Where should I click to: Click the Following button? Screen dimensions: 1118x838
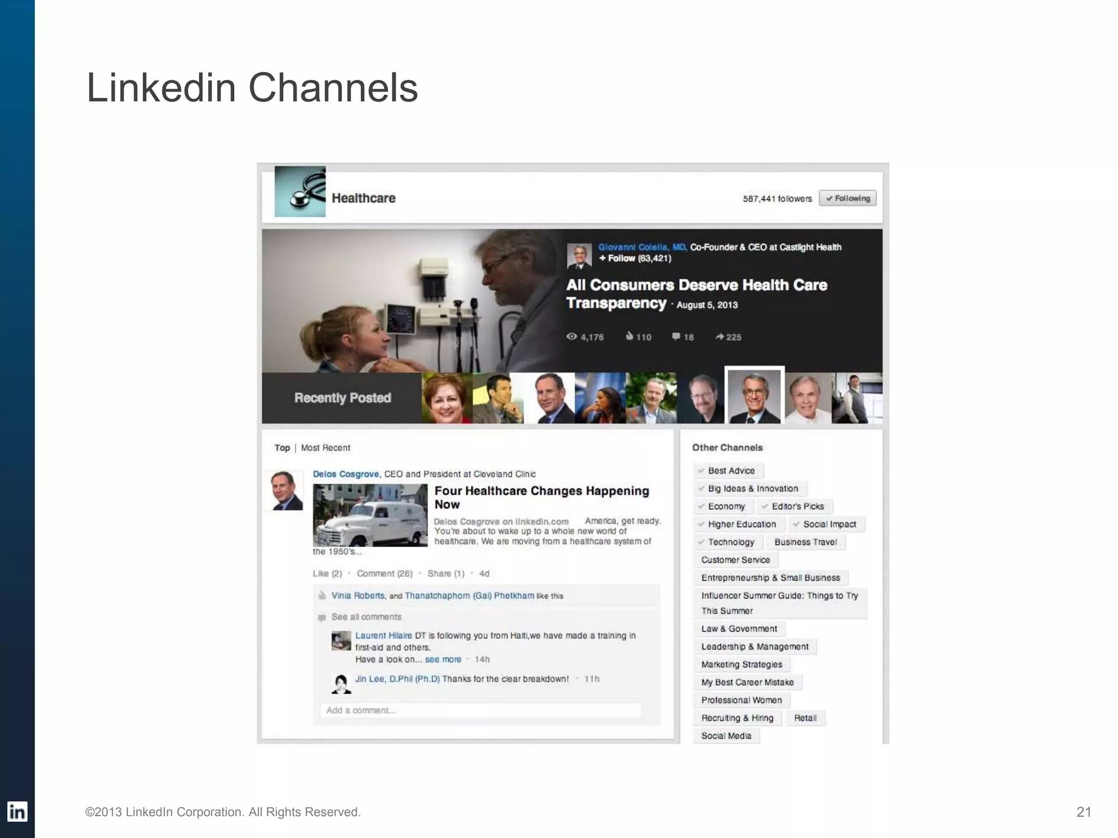tap(848, 198)
